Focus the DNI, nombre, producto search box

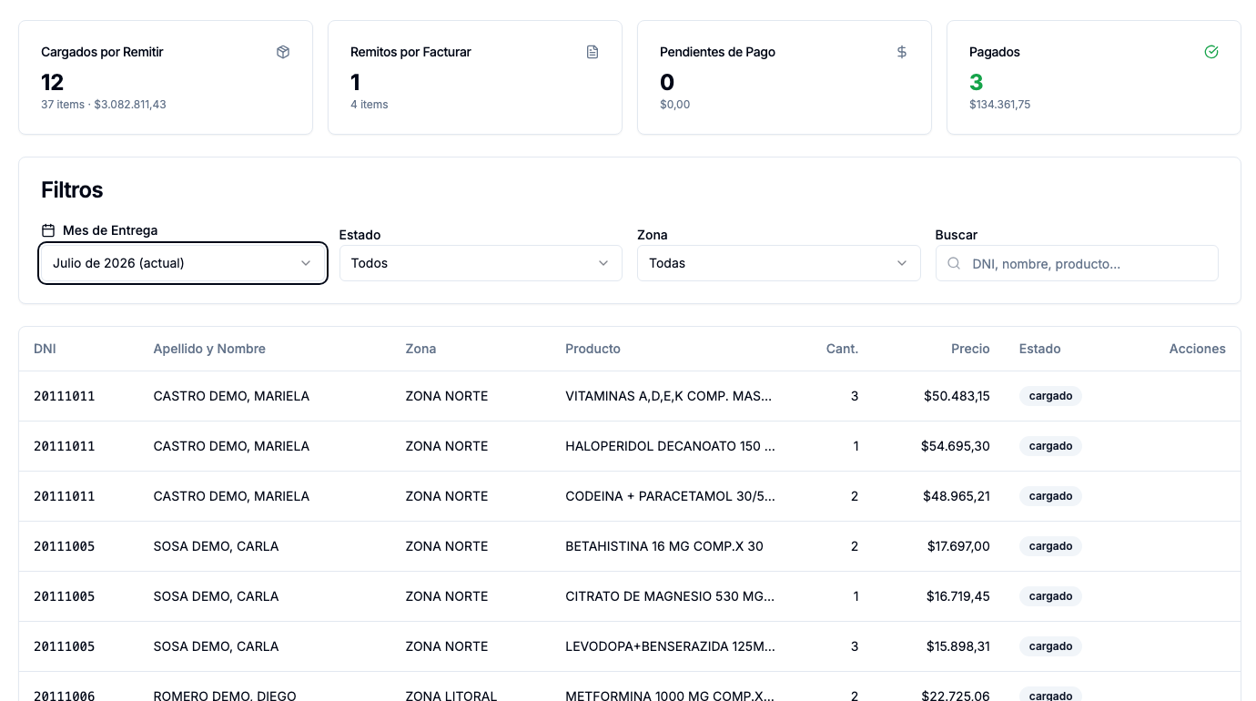tap(1077, 263)
